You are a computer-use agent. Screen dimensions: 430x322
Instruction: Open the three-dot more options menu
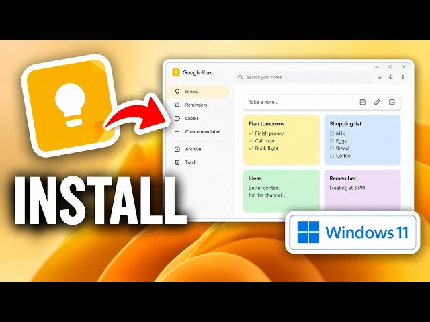(403, 77)
